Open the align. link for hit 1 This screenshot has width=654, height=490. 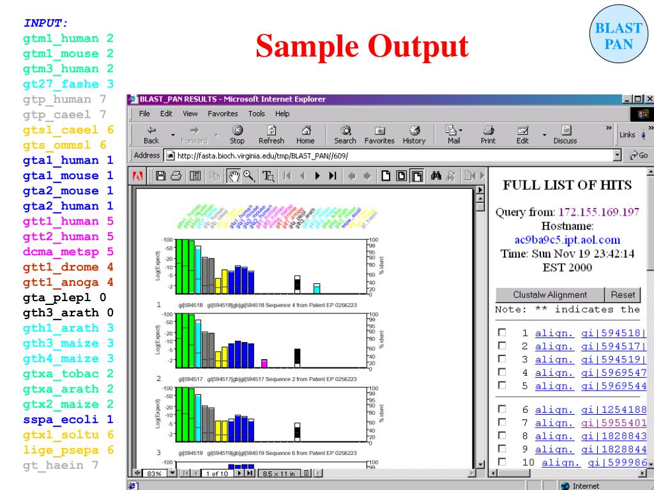(x=554, y=333)
